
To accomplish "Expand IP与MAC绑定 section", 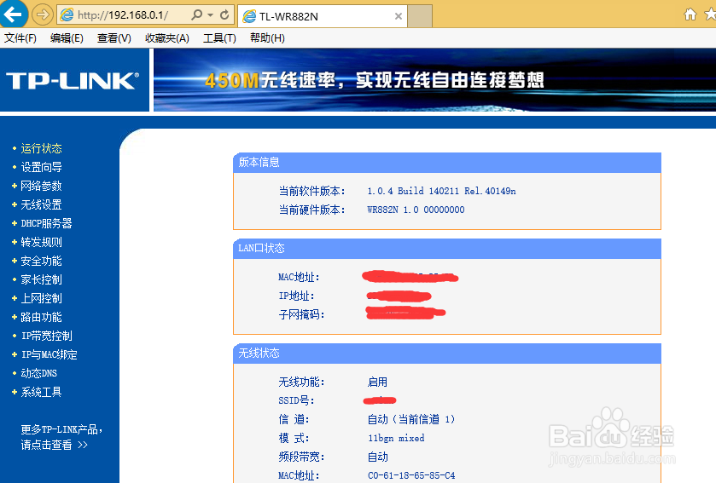I will tap(49, 354).
